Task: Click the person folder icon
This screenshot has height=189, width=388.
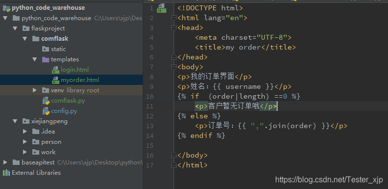Action: pyautogui.click(x=36, y=142)
